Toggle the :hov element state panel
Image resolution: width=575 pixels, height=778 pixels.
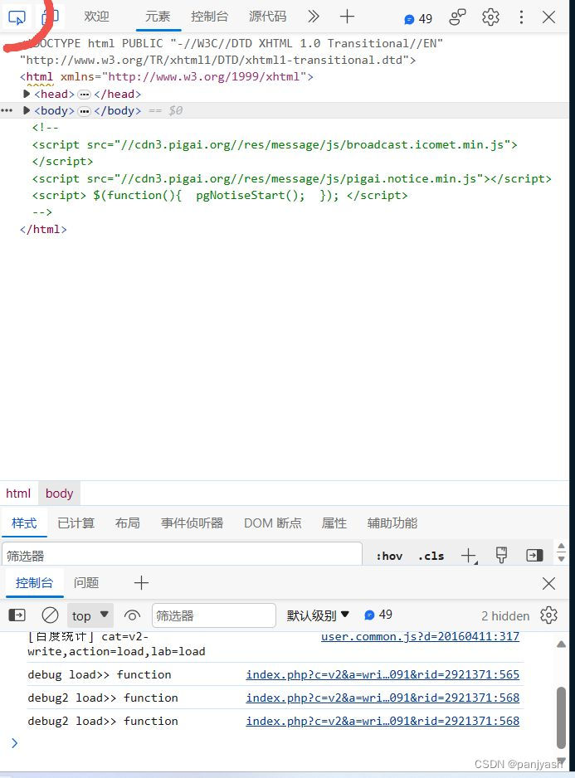point(389,557)
